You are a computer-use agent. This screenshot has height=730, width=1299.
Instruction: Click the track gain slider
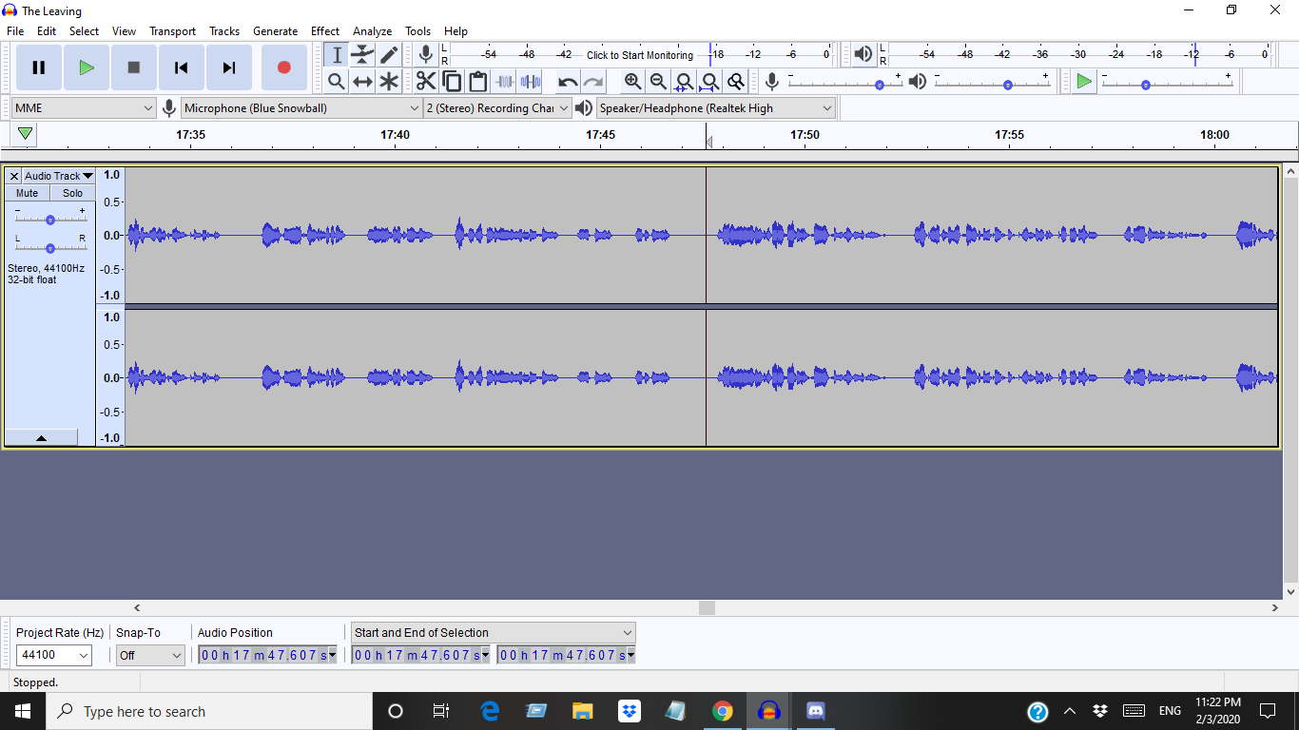49,219
